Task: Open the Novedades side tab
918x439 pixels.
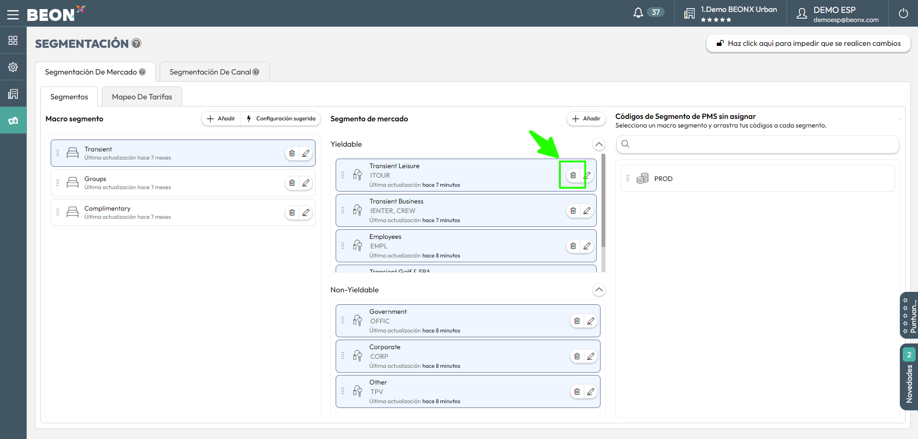Action: click(909, 377)
